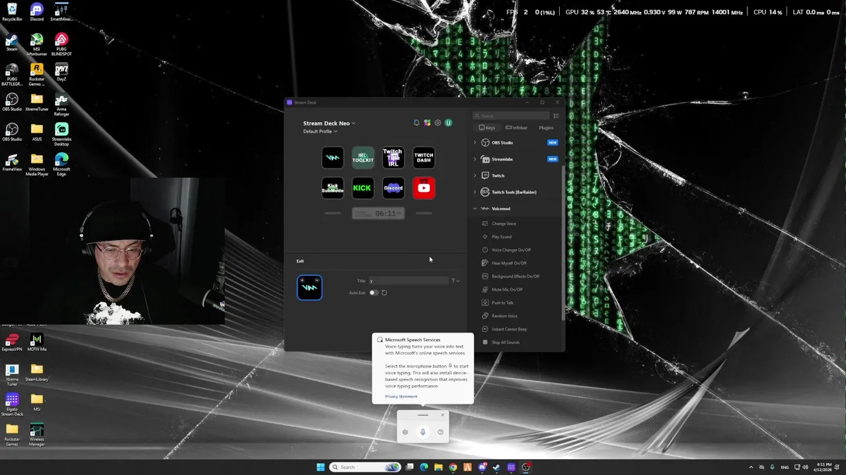This screenshot has width=846, height=475.
Task: Open Discord desktop shortcut
Action: (36, 12)
